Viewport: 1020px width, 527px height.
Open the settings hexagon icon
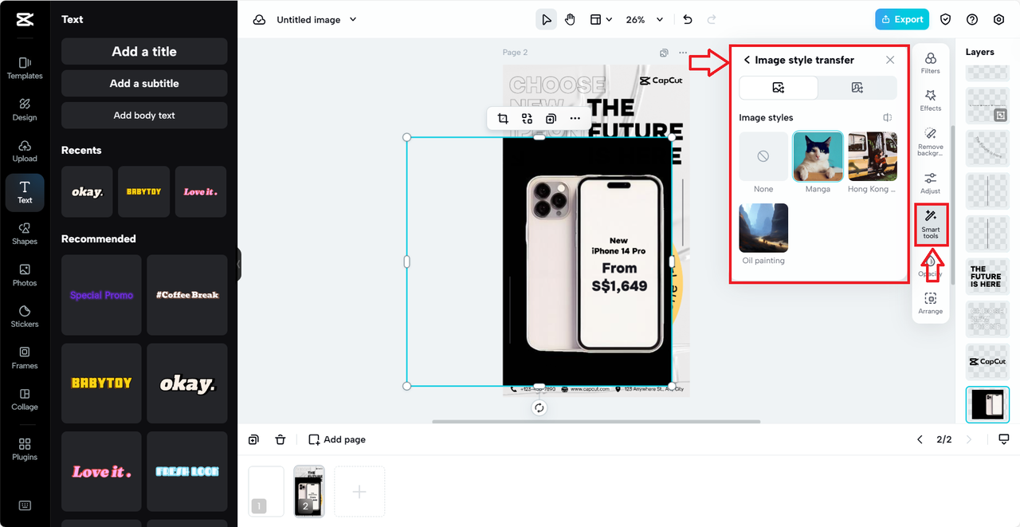[x=999, y=20]
